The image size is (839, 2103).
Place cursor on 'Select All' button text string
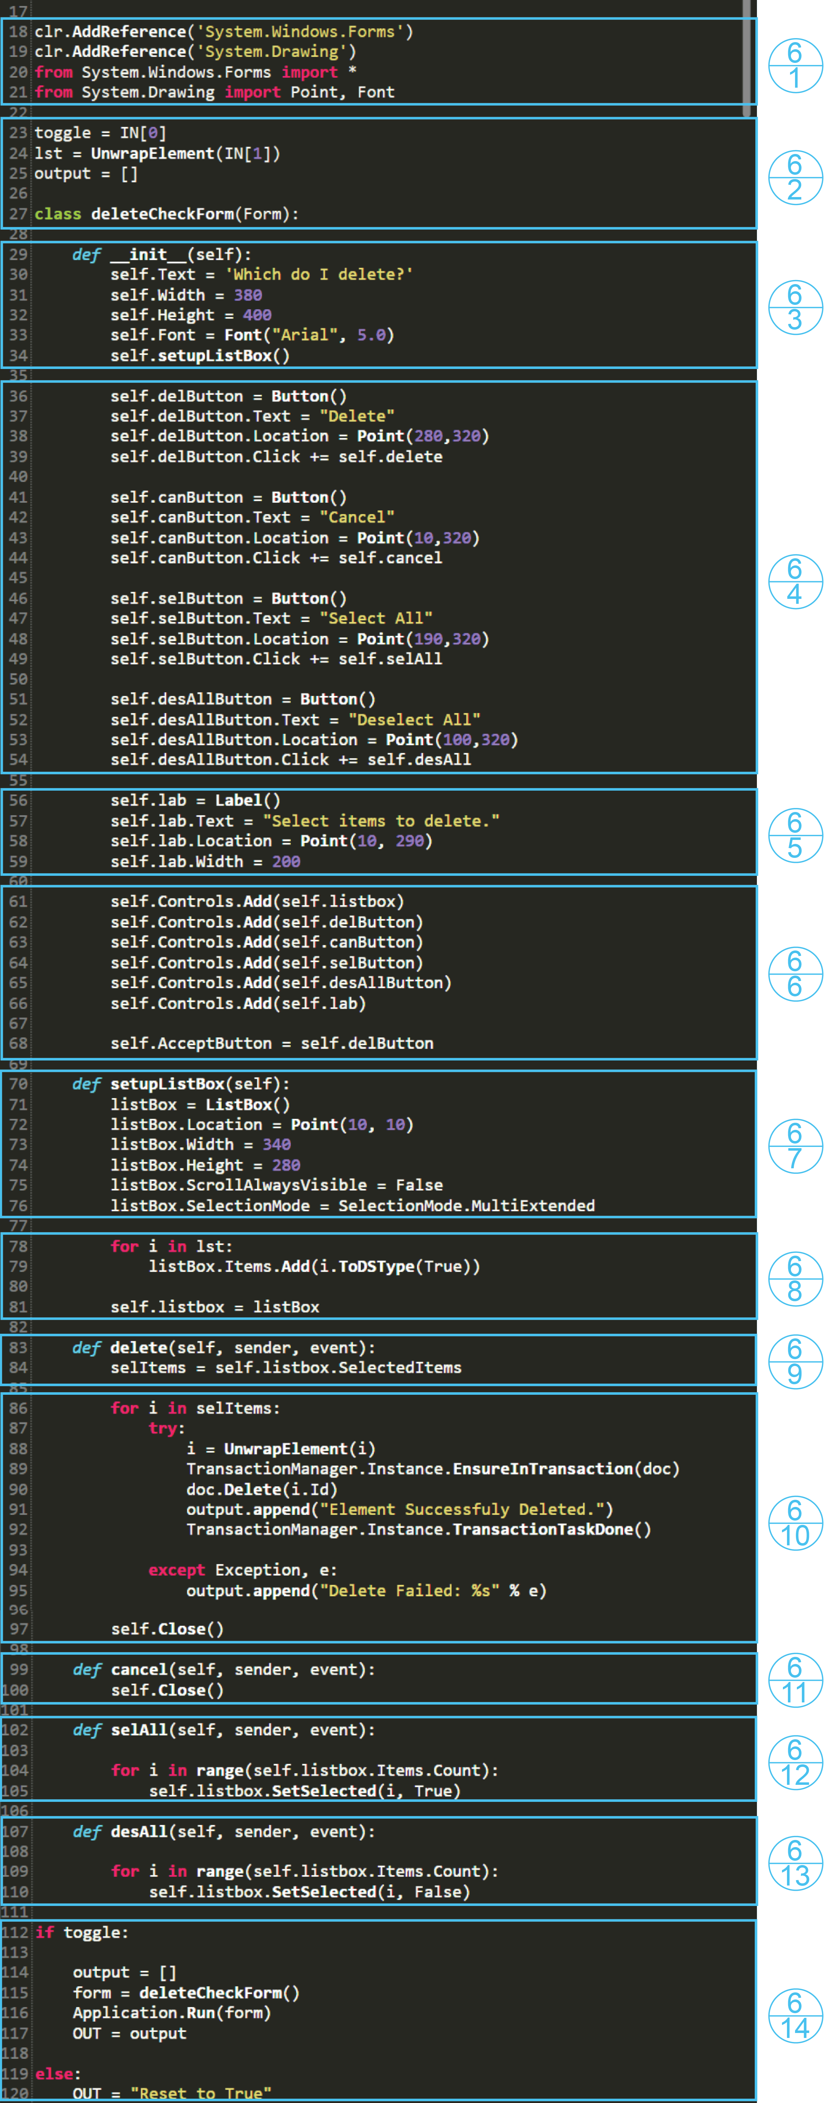(376, 618)
